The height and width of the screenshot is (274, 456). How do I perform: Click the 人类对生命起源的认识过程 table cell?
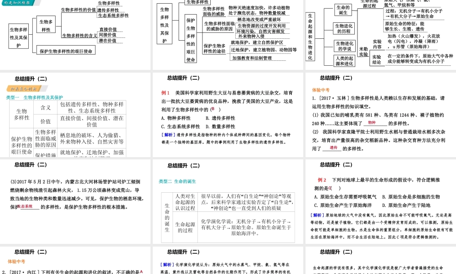(x=185, y=202)
